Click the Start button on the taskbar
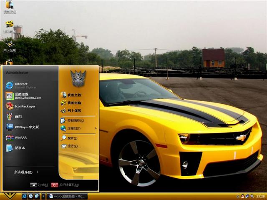 pyautogui.click(x=10, y=196)
